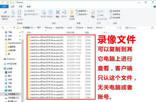Click 粘贴快捷方式 option
Viewport: 156px width, 102px height.
click(x=31, y=14)
